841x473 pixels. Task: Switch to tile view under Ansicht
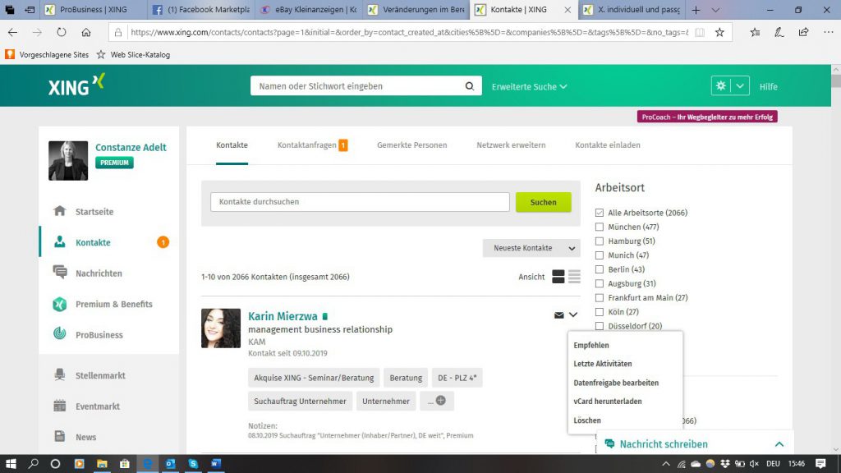pos(558,277)
